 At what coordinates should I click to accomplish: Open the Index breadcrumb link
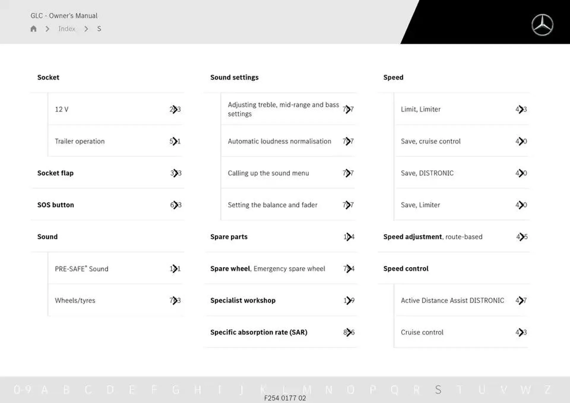point(67,28)
